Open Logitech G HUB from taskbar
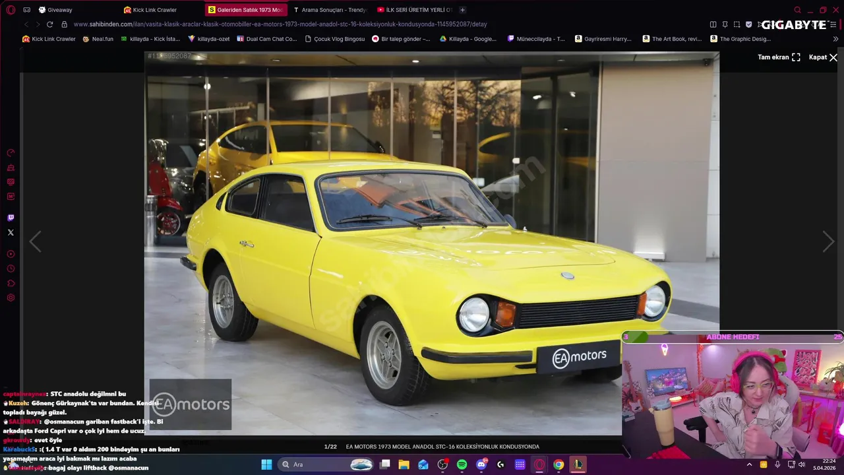 pyautogui.click(x=500, y=464)
